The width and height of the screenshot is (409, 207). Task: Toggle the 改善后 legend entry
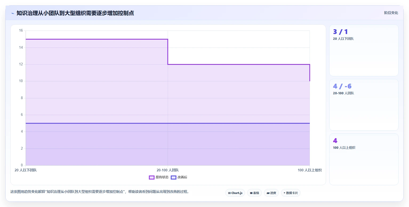[179, 177]
